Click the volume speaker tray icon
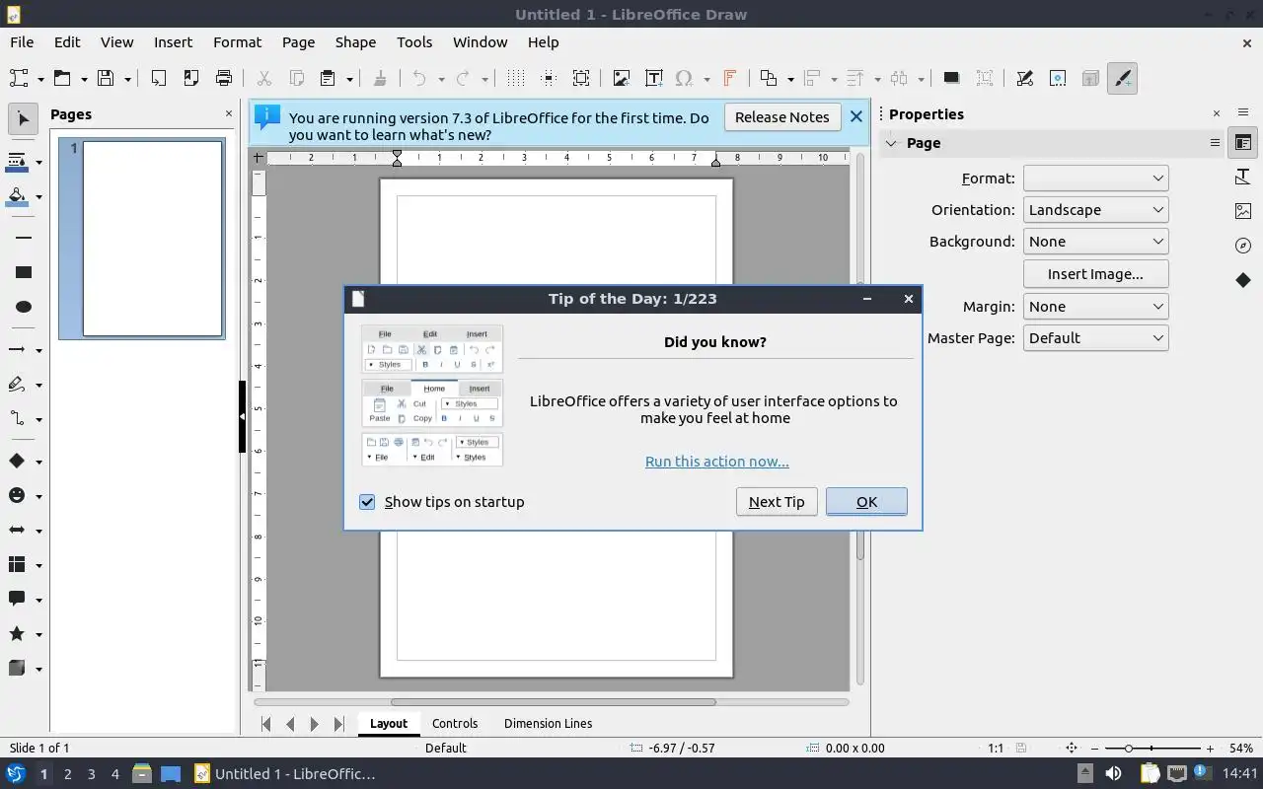Screen dimensions: 1263x789 1113,774
